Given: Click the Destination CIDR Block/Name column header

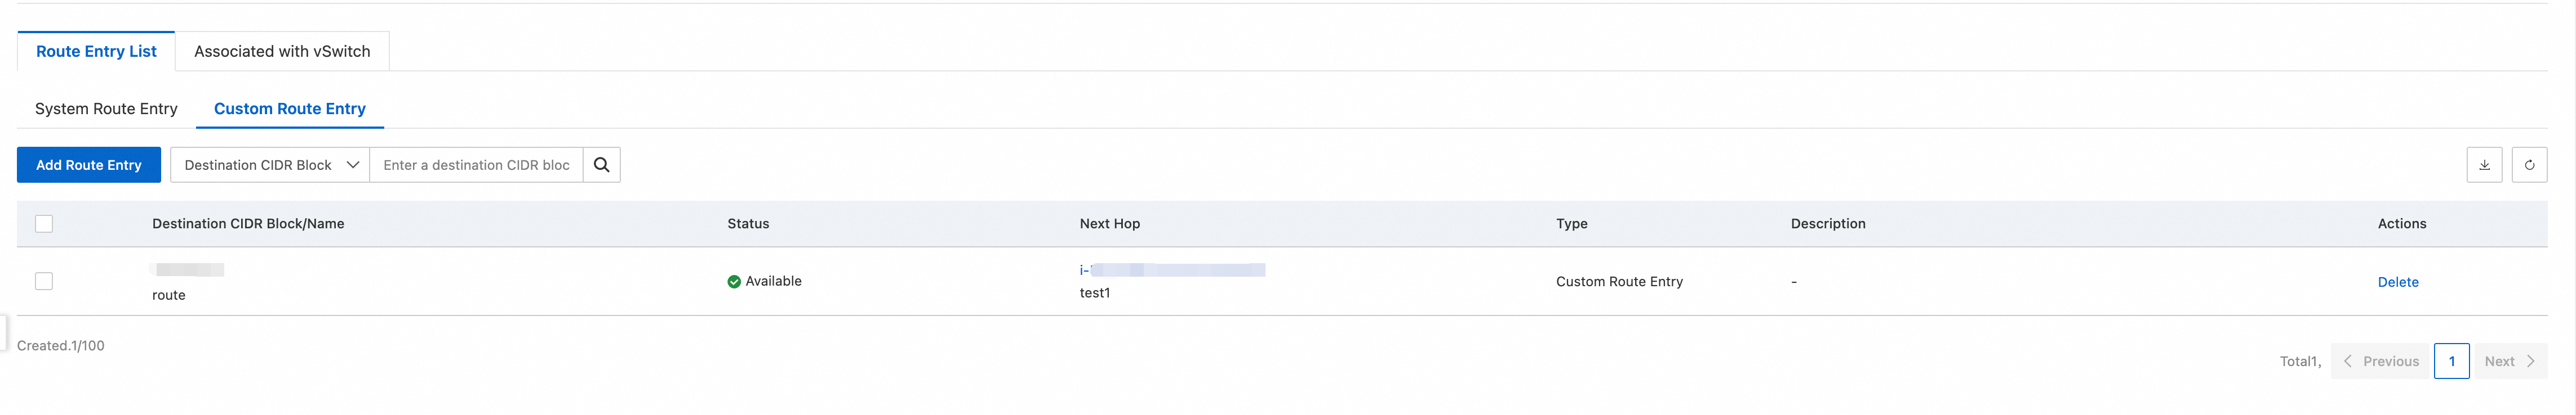Looking at the screenshot, I should tap(248, 223).
